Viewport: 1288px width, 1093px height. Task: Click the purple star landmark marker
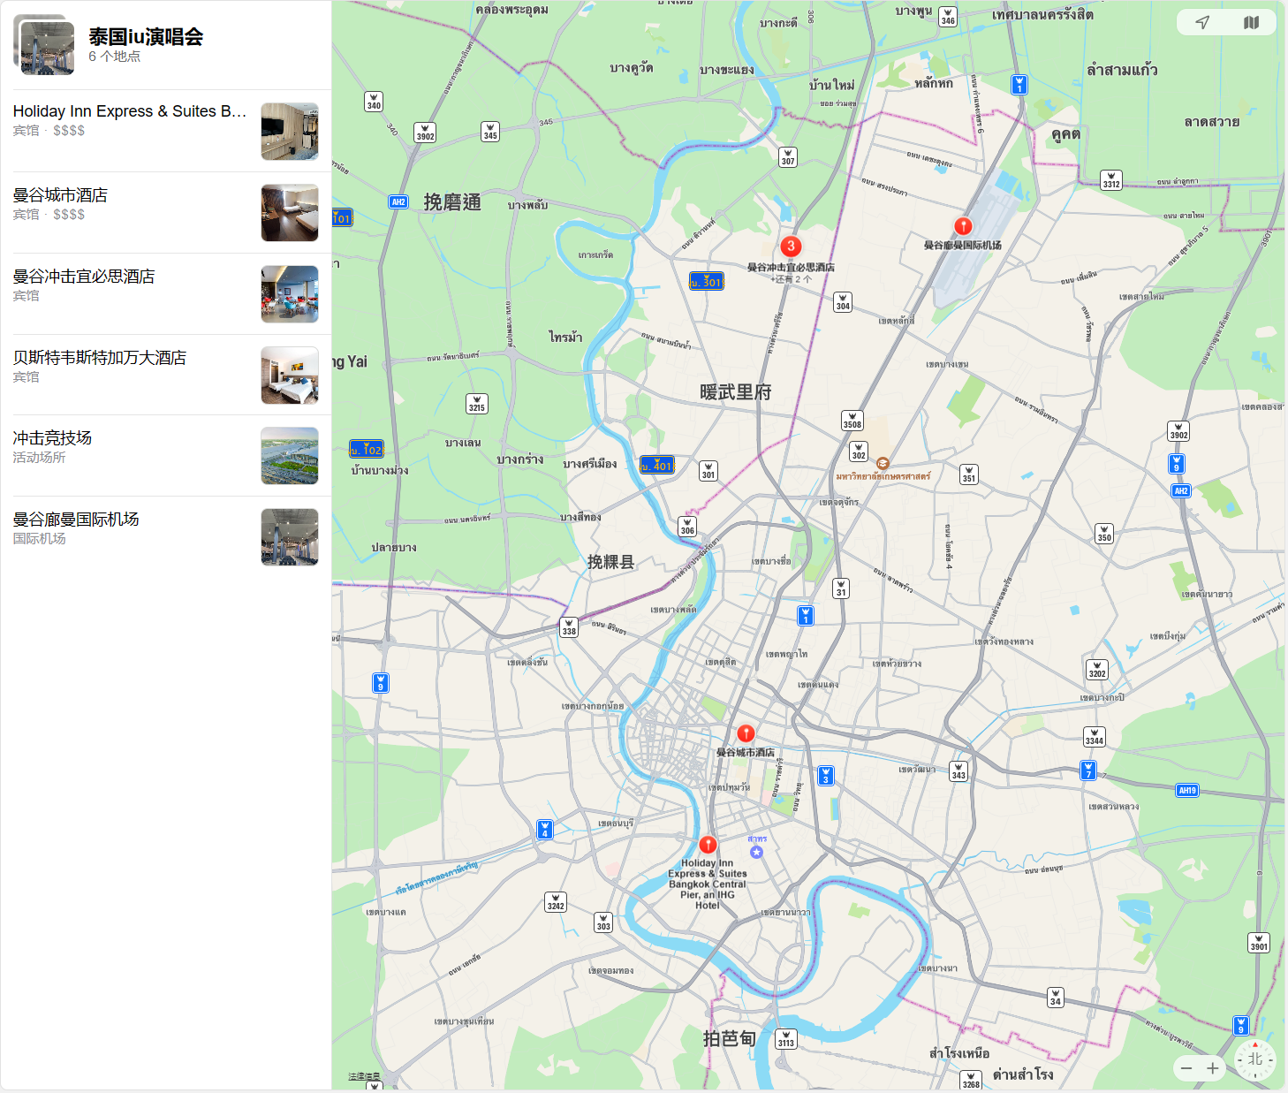pos(756,852)
